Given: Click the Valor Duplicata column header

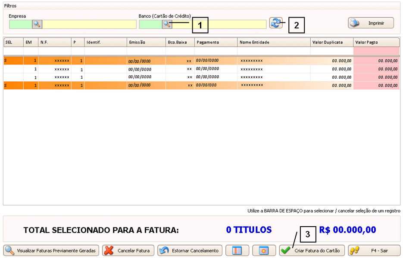Looking at the screenshot, I should tap(331, 42).
